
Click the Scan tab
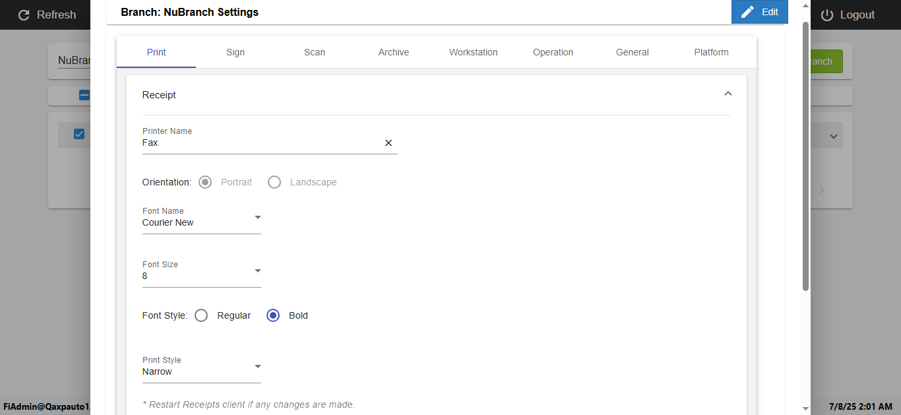click(315, 52)
